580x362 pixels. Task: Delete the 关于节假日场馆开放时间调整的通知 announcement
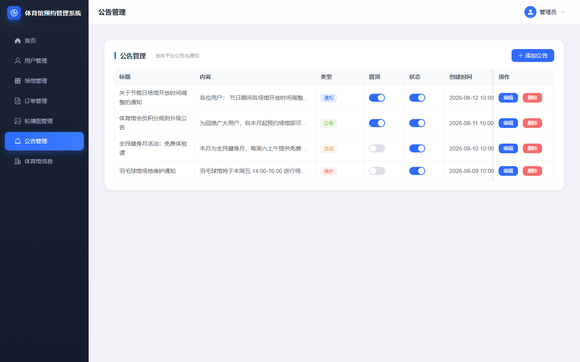click(x=532, y=98)
